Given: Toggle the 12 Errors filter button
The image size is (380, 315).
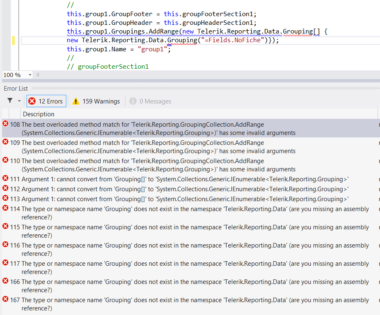Looking at the screenshot, I should coord(46,101).
